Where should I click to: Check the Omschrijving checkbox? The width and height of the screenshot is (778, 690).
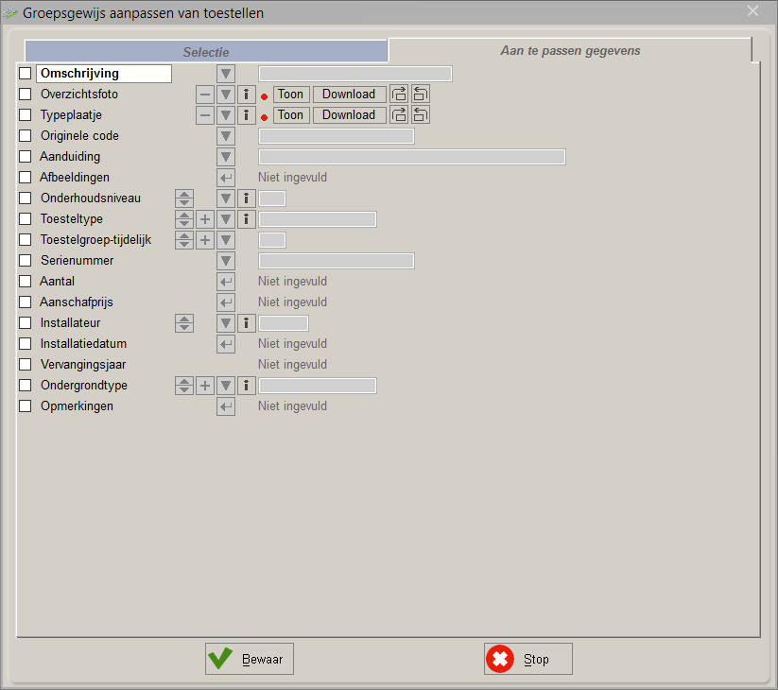26,74
